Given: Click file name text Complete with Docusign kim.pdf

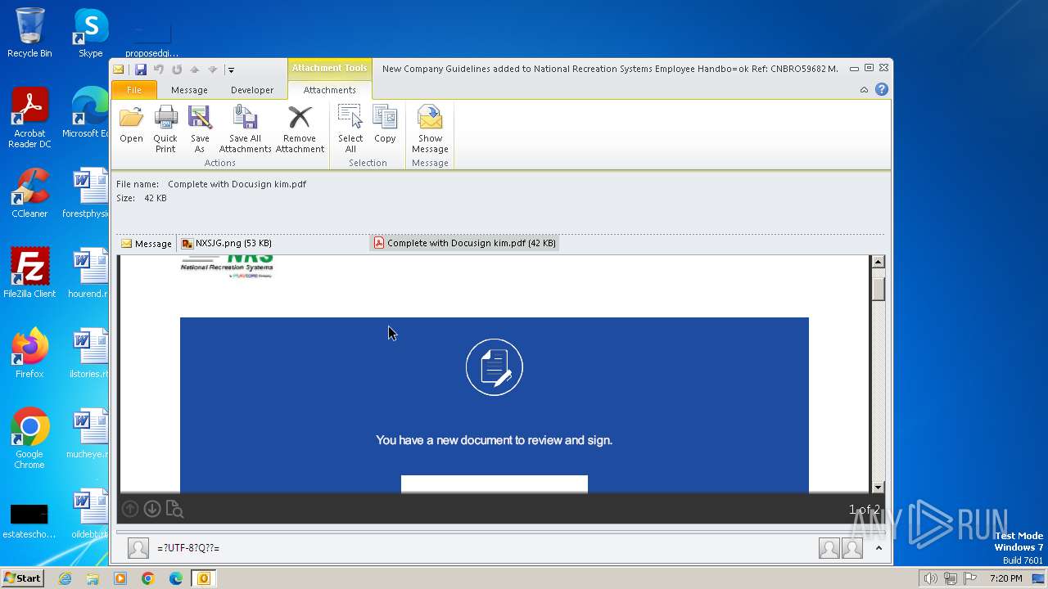Looking at the screenshot, I should [x=237, y=184].
